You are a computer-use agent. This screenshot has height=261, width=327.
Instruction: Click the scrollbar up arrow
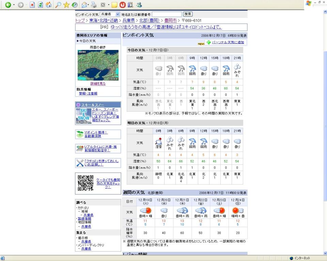click(x=325, y=12)
